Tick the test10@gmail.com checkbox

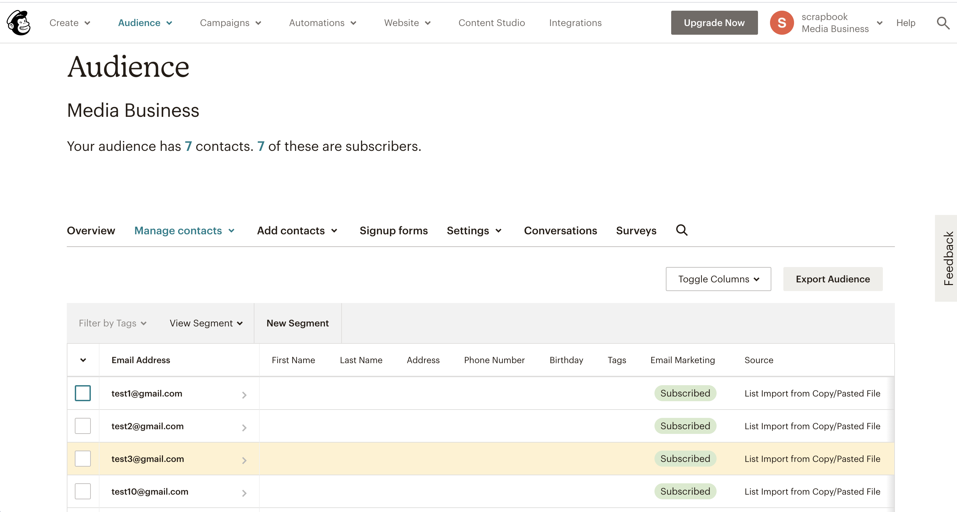click(x=82, y=491)
